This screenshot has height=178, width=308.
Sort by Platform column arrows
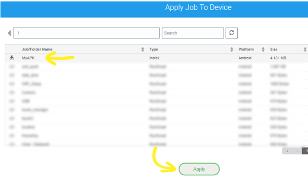263,49
